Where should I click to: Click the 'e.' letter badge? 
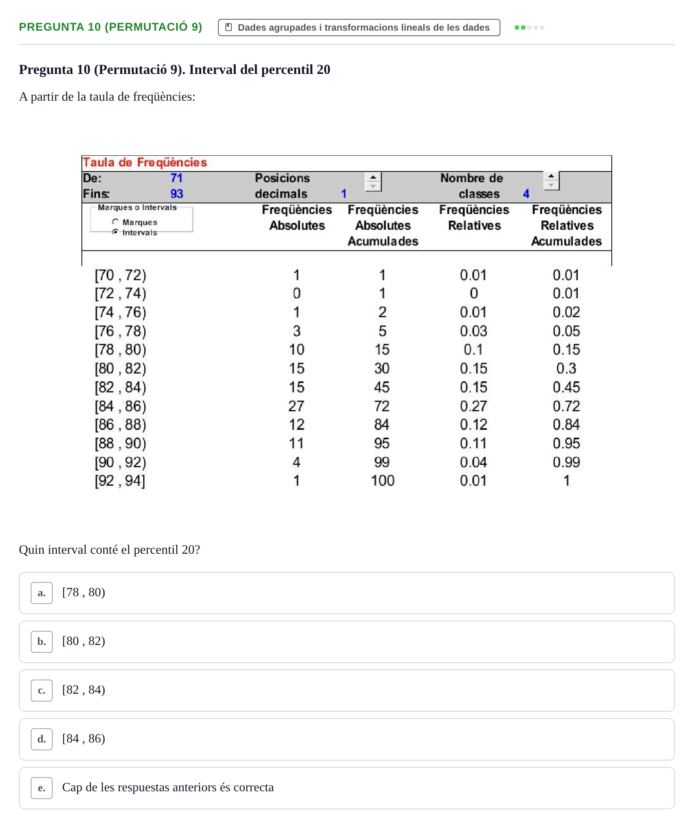tap(42, 788)
